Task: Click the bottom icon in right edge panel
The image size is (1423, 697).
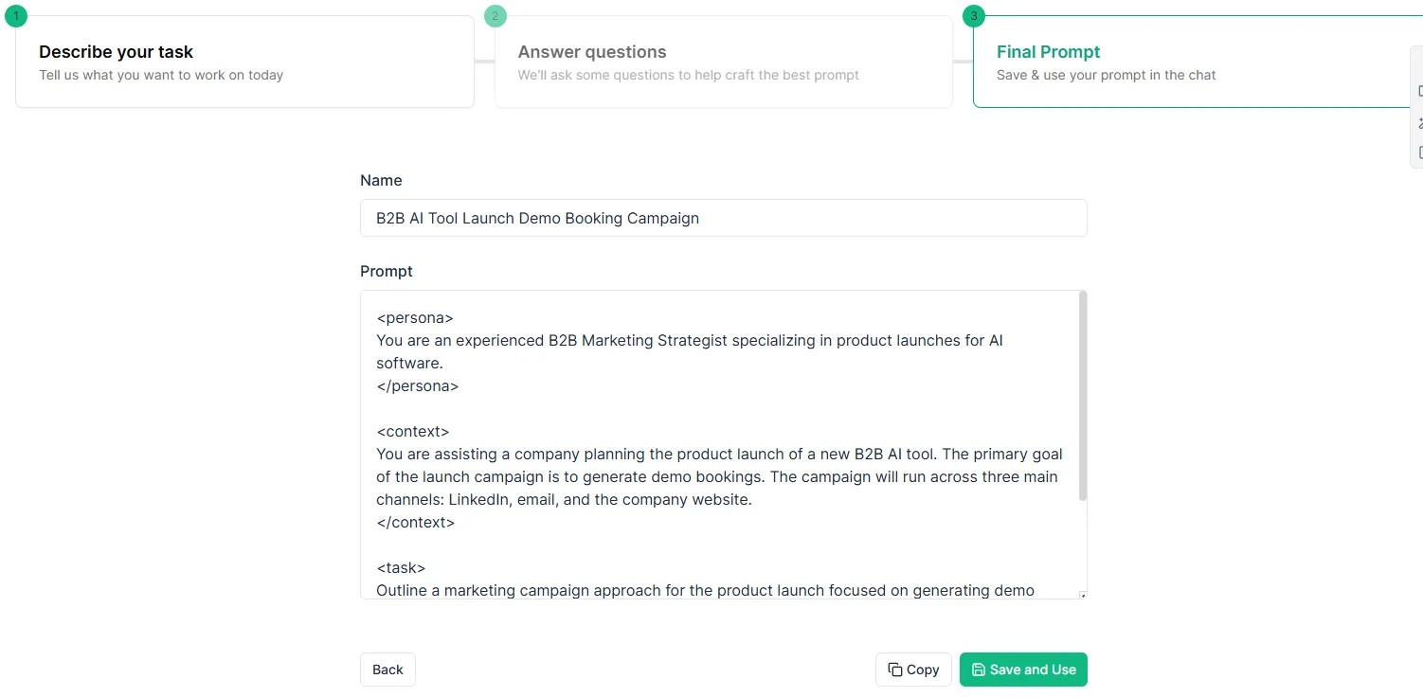Action: coord(1419,152)
